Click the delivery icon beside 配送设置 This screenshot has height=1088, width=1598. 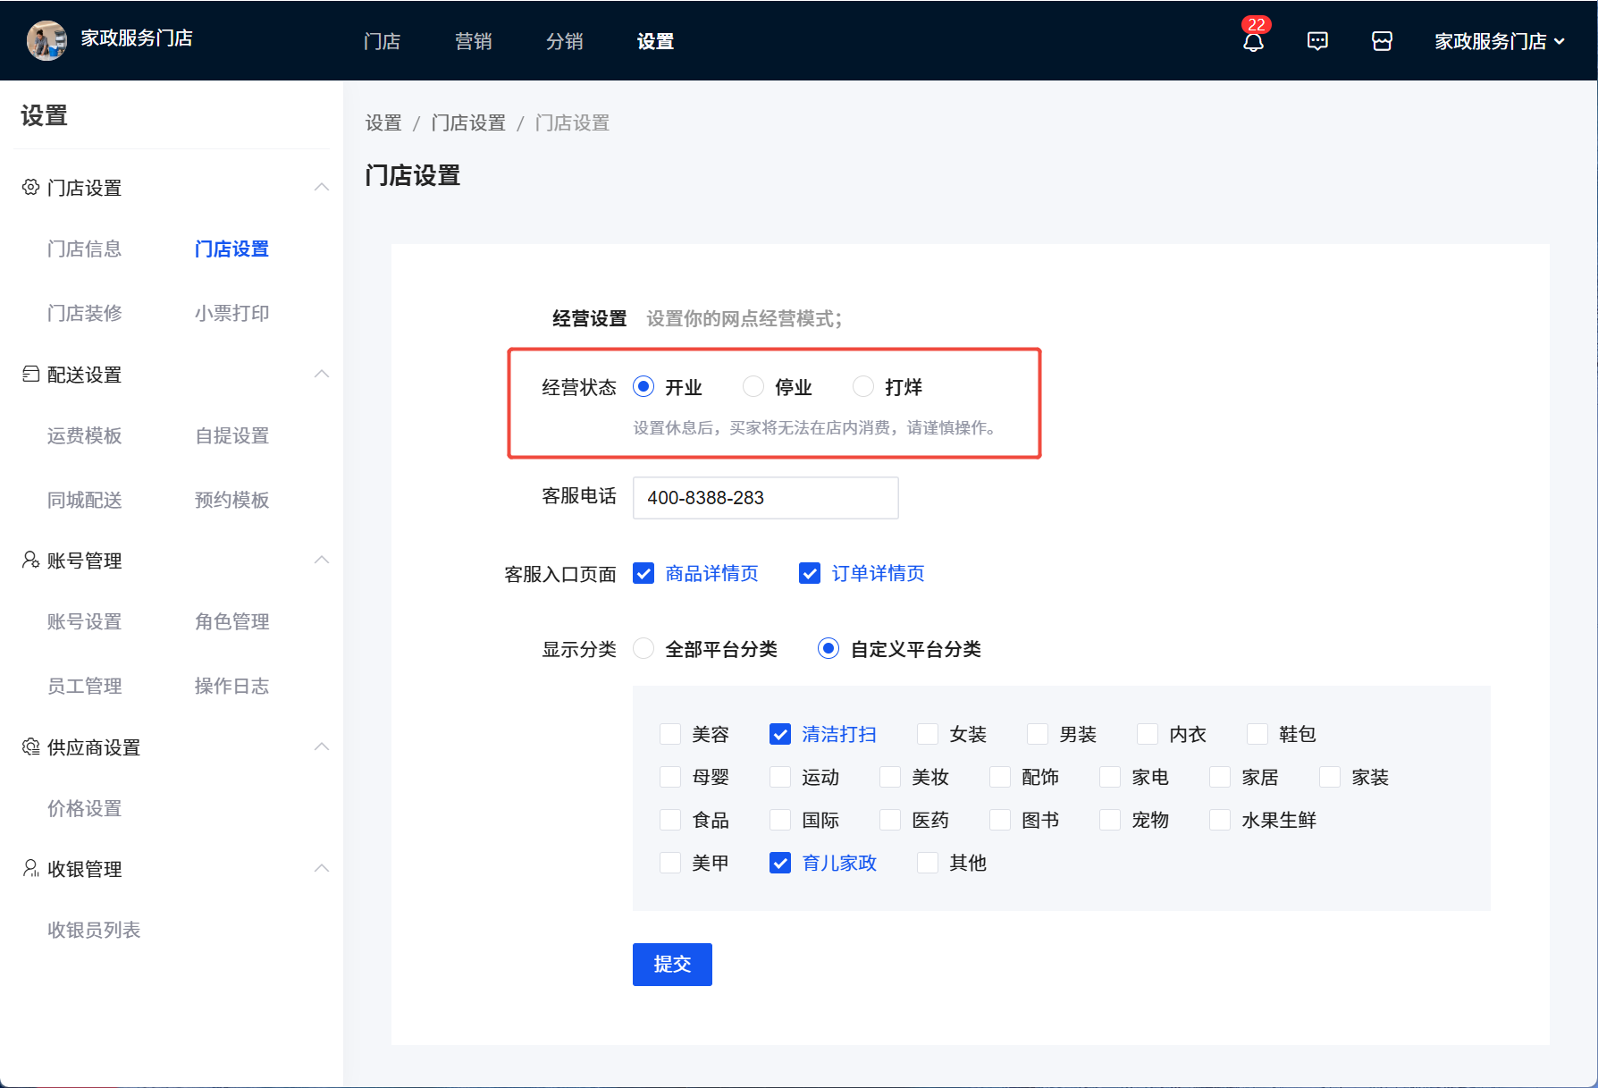[x=30, y=374]
